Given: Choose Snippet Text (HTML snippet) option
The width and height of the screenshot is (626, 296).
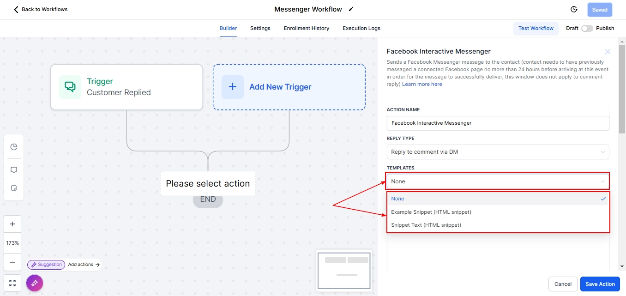Looking at the screenshot, I should (x=426, y=225).
